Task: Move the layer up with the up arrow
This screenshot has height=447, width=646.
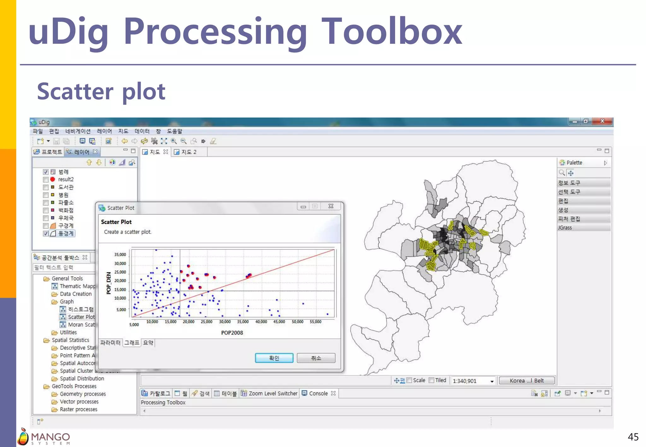Action: pos(89,162)
